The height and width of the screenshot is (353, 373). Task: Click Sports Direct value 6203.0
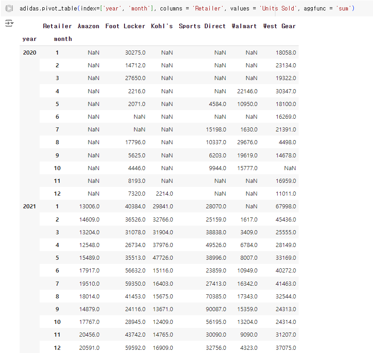tap(218, 156)
